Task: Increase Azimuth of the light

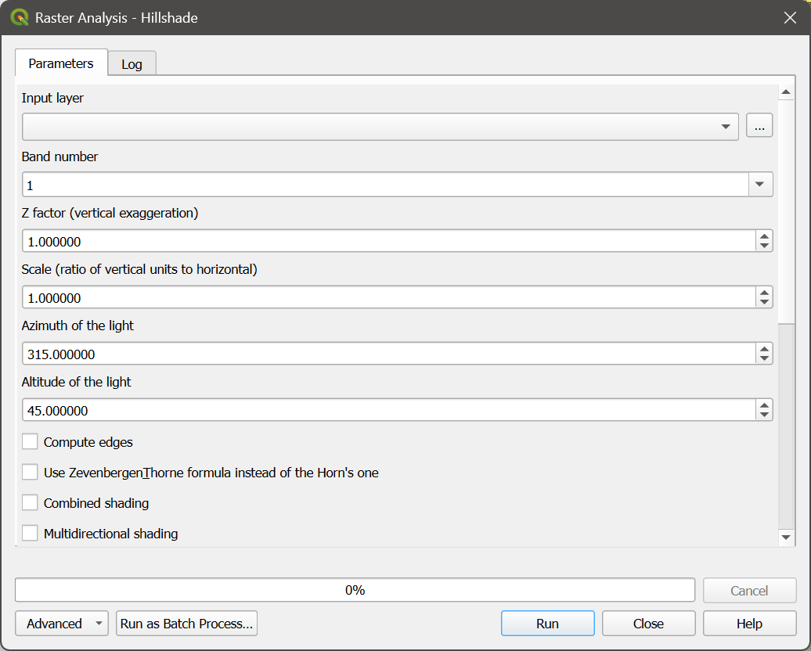Action: pyautogui.click(x=765, y=349)
